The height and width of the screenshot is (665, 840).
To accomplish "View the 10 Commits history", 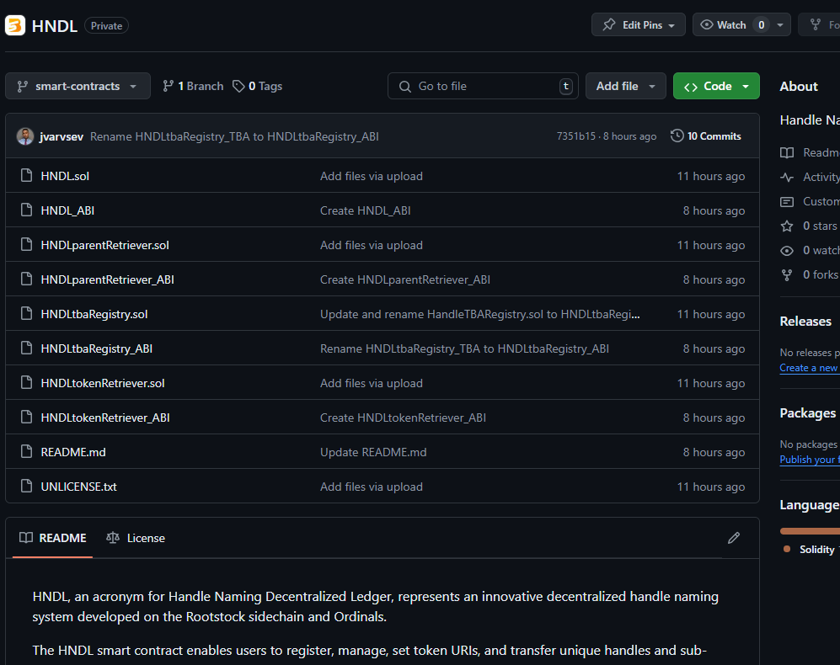I will pyautogui.click(x=706, y=136).
